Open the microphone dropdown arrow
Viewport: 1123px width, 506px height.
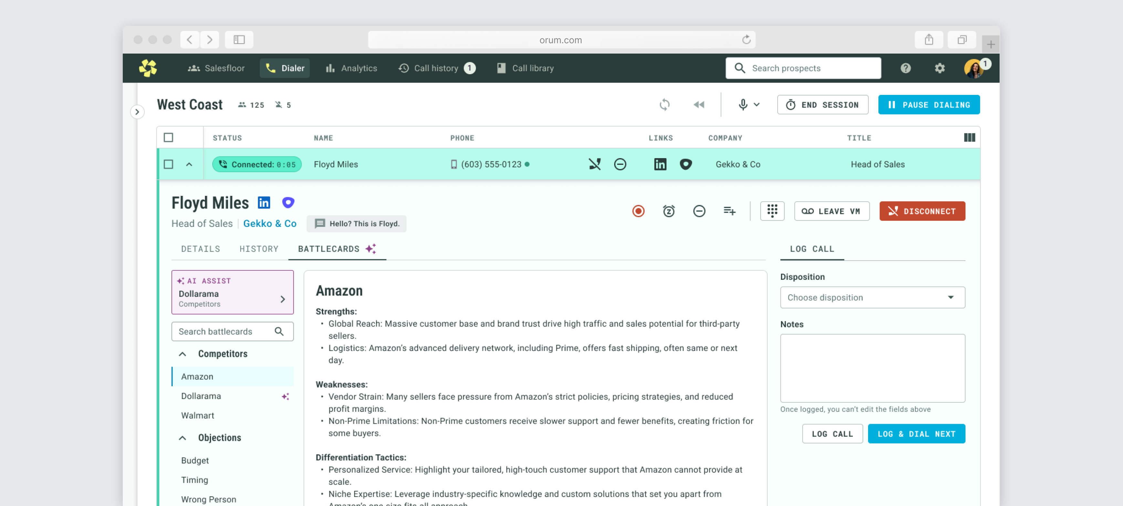tap(756, 105)
